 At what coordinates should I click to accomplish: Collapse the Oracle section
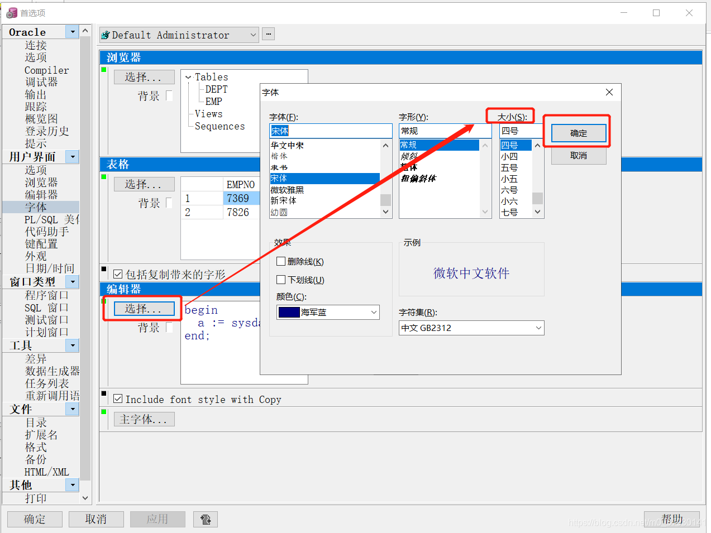pyautogui.click(x=73, y=32)
